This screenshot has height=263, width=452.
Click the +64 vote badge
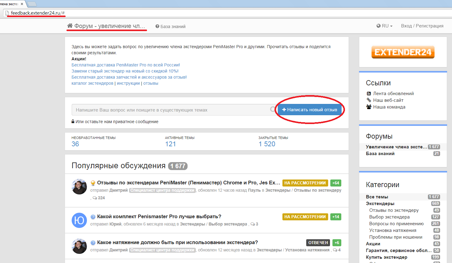point(336,183)
